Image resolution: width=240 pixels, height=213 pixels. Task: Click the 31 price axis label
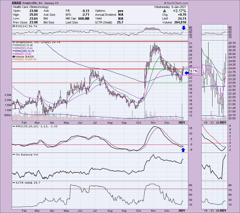point(191,43)
